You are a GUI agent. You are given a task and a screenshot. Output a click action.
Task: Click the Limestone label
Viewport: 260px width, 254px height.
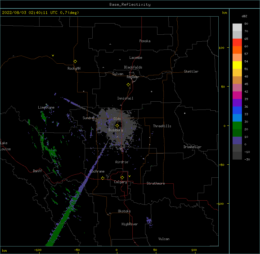[46, 107]
